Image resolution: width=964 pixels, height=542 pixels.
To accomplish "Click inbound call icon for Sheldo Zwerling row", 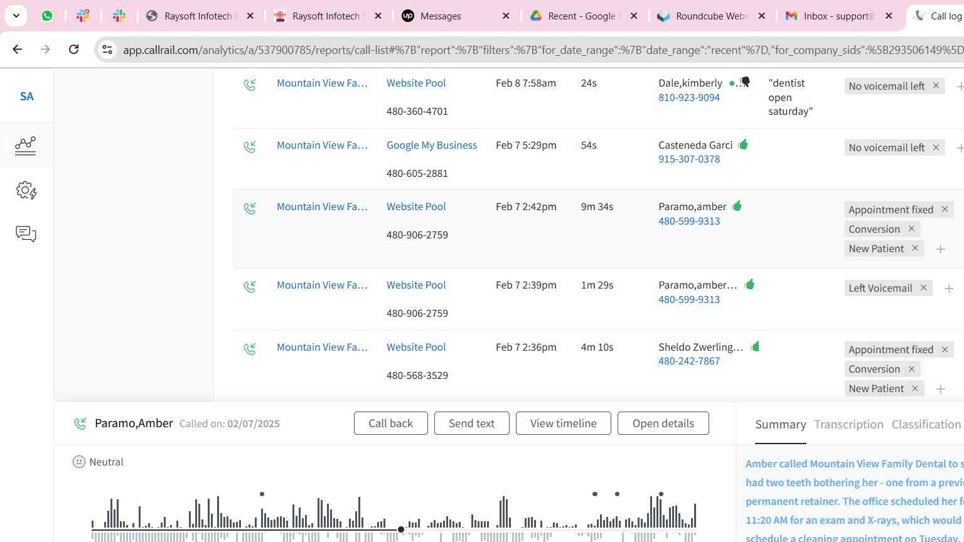I will click(x=250, y=348).
